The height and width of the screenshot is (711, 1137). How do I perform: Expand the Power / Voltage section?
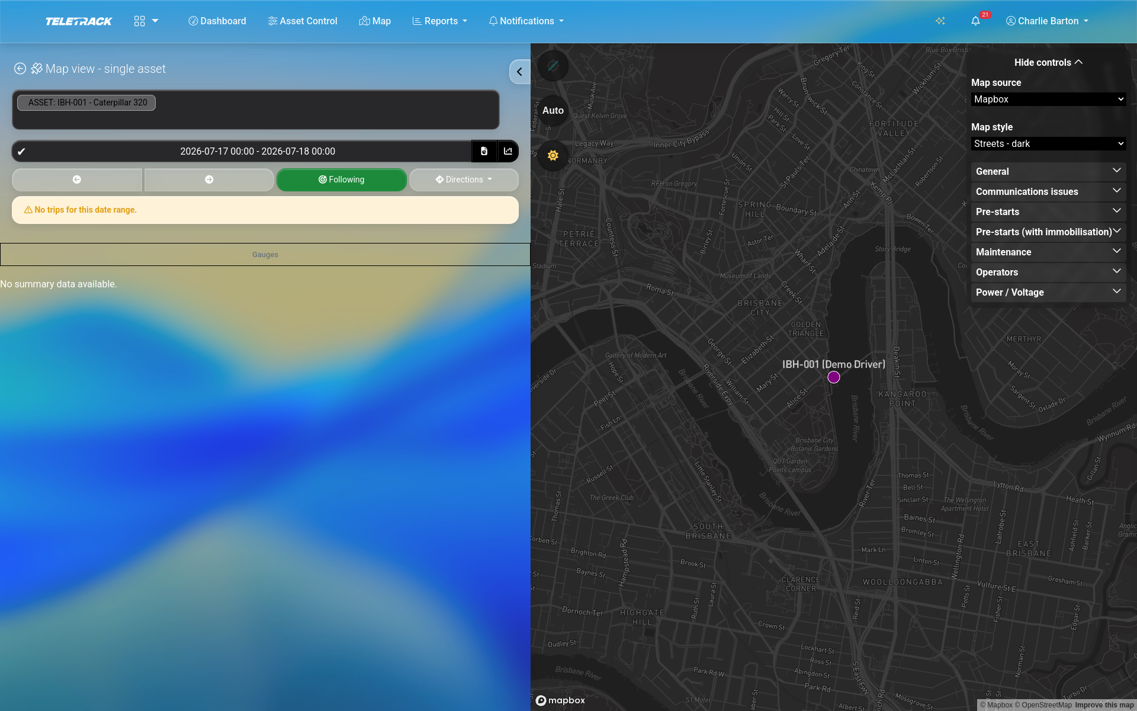(x=1049, y=292)
